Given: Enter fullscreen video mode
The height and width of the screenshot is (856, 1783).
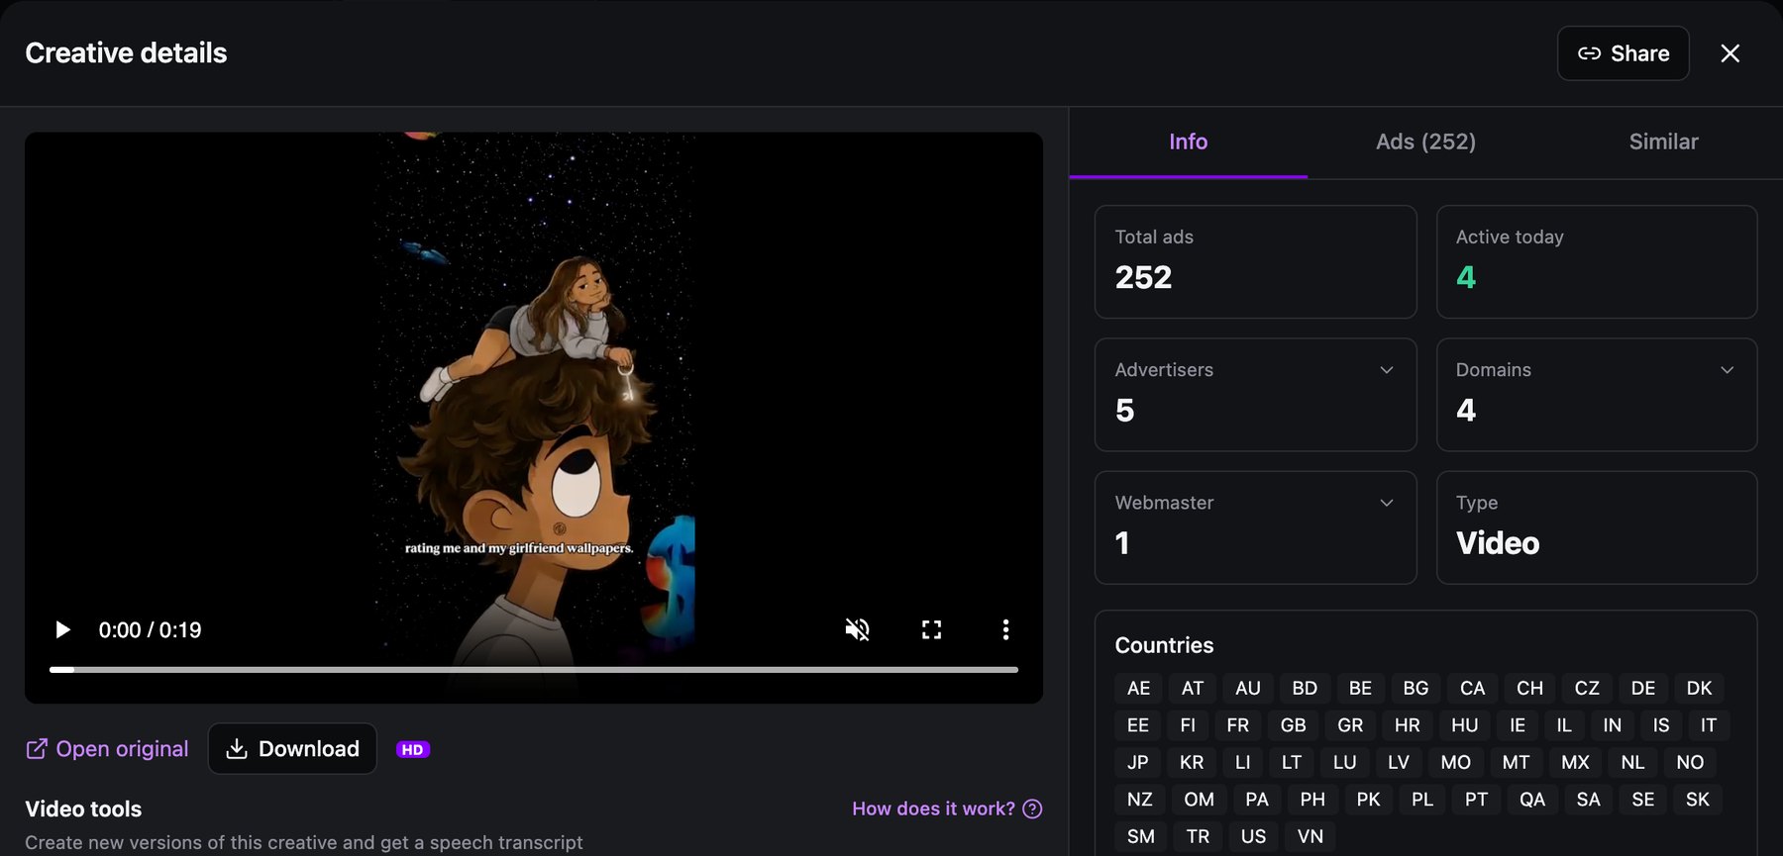Looking at the screenshot, I should 931,629.
